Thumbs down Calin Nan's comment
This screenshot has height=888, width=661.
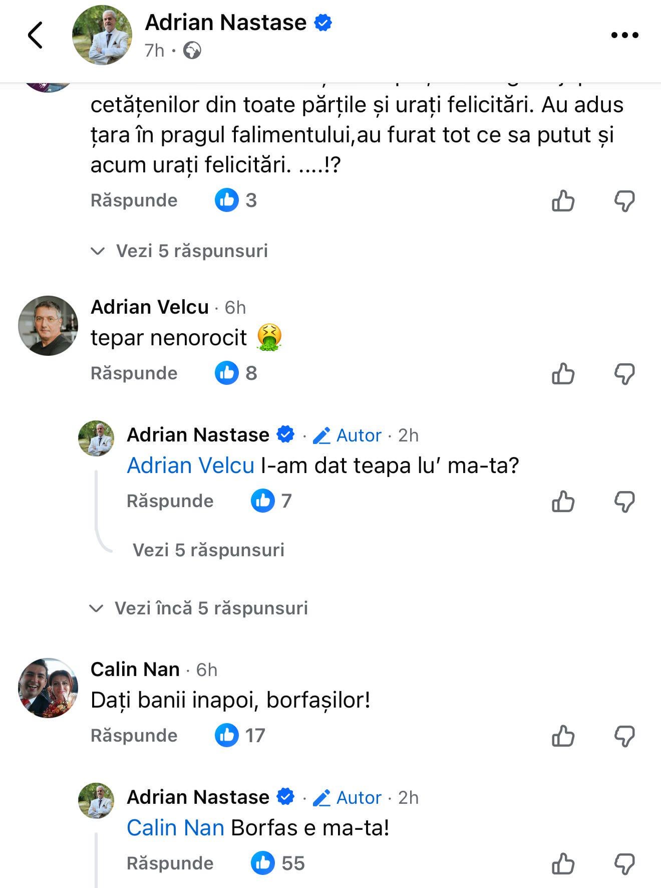pos(624,736)
